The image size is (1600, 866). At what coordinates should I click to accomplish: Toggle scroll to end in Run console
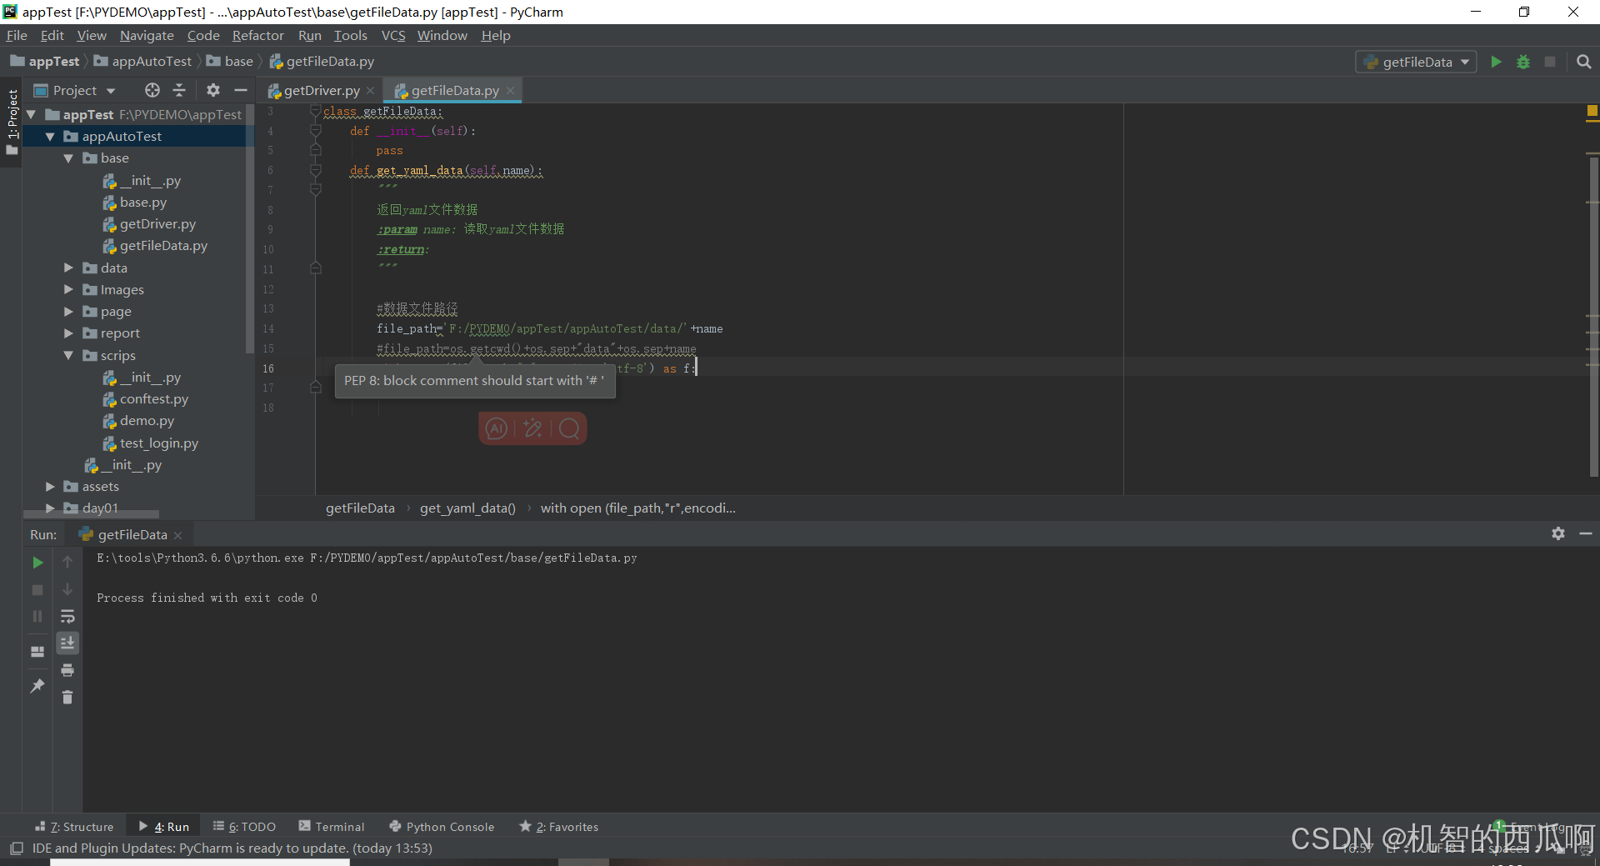pos(67,643)
